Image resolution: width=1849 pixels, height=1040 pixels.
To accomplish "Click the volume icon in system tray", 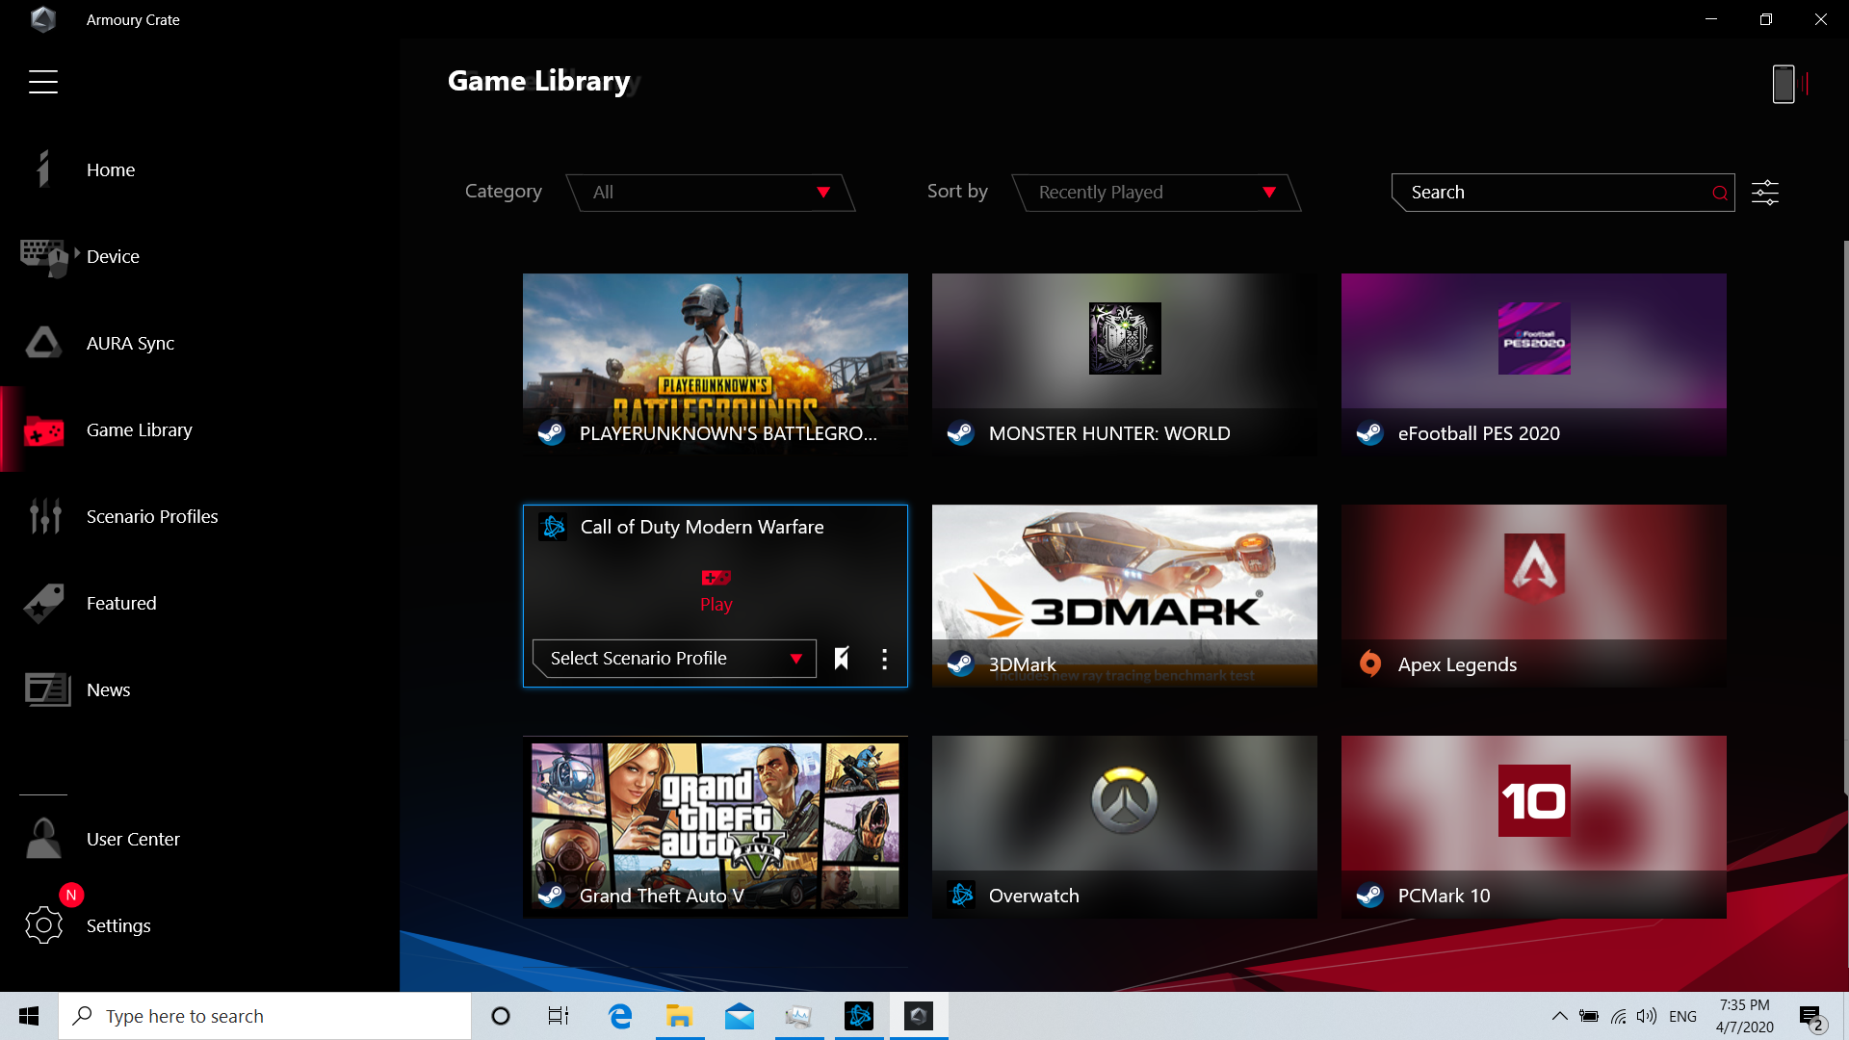I will [1647, 1017].
